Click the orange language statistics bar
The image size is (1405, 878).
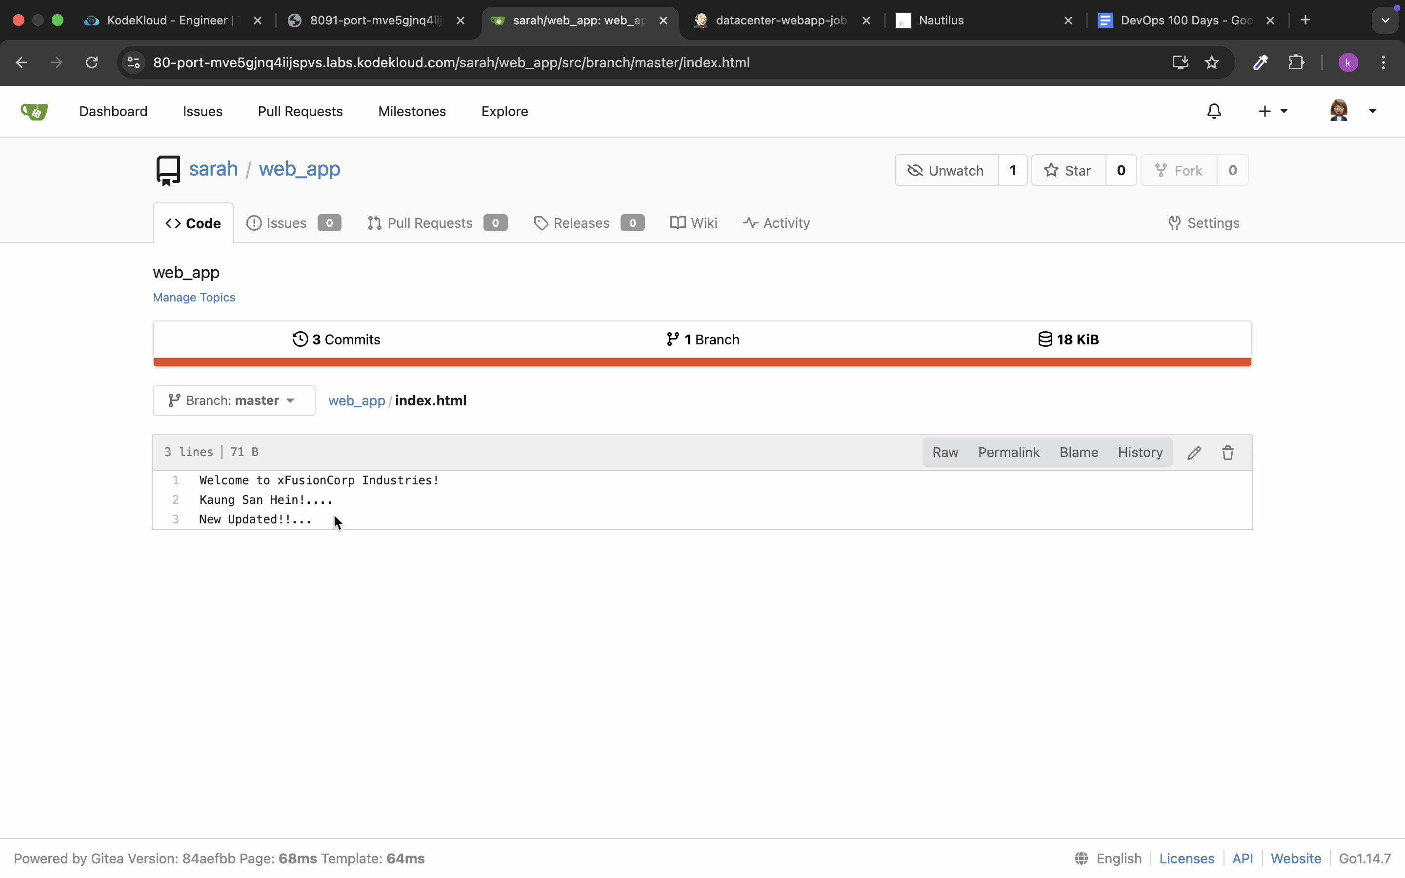(702, 362)
